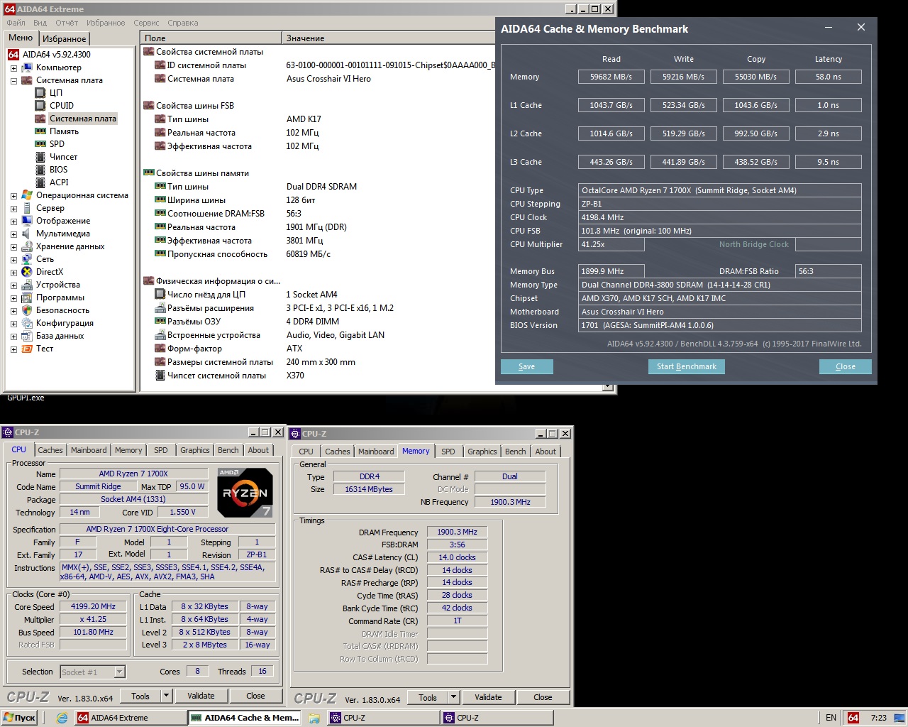Viewport: 908px width, 727px height.
Task: Open the Socket #1 selection dropdown
Action: coord(119,672)
